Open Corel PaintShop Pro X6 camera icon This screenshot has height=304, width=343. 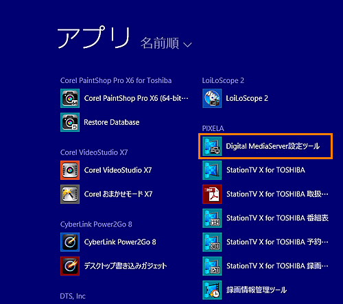(70, 98)
